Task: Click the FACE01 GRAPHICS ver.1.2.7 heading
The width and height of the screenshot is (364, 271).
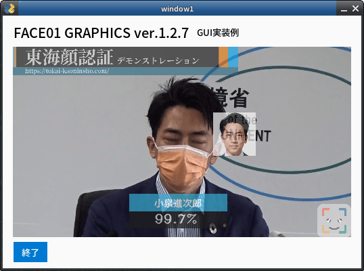Action: tap(101, 33)
